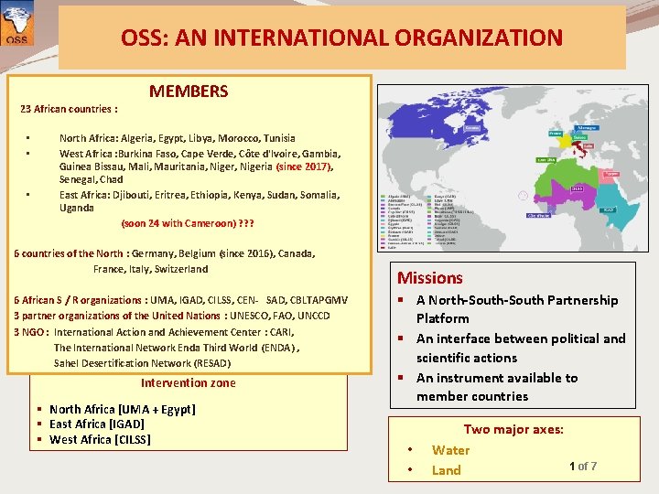This screenshot has width=659, height=494.
Task: Select the note "(soon 24 with Cameroon) ???"
Action: (188, 223)
